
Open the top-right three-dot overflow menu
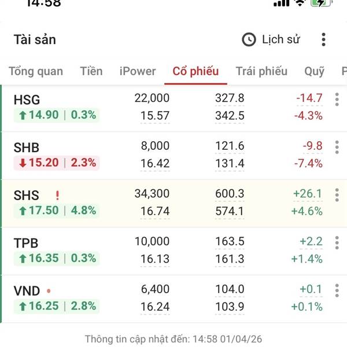tap(323, 39)
